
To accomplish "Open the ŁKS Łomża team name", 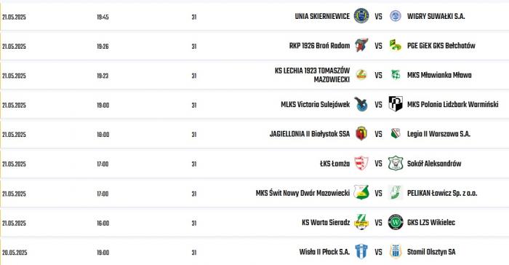I will [x=334, y=164].
